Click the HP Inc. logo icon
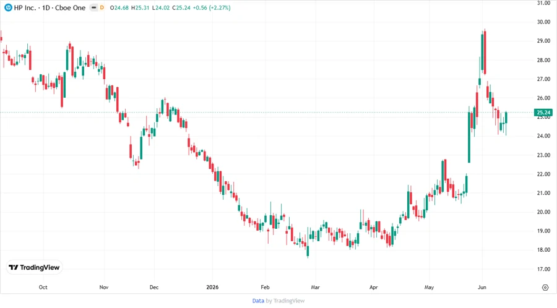 click(8, 7)
